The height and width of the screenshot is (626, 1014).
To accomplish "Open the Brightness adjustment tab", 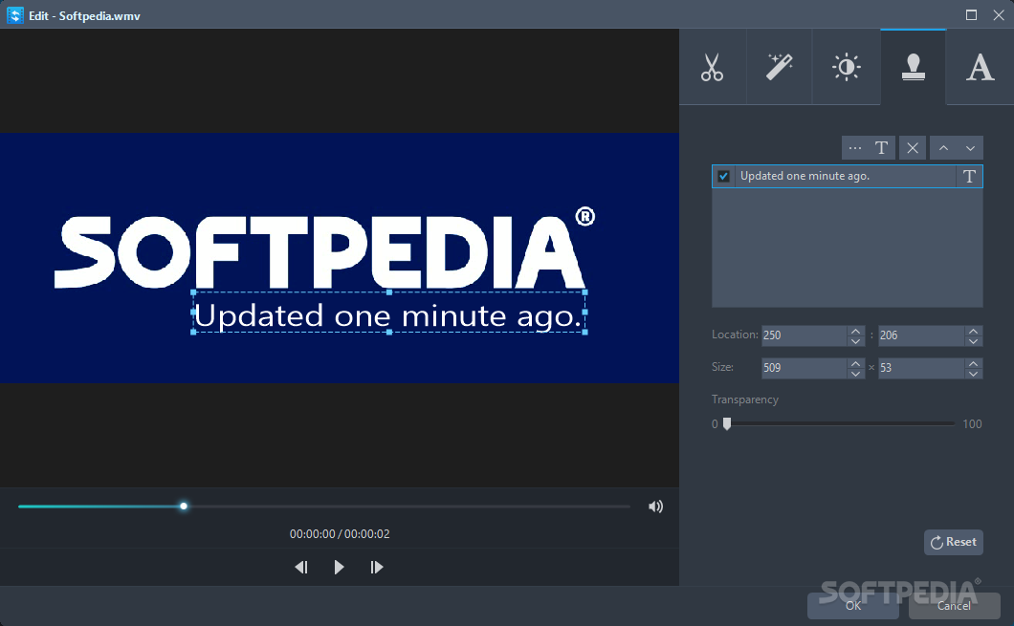I will 846,67.
